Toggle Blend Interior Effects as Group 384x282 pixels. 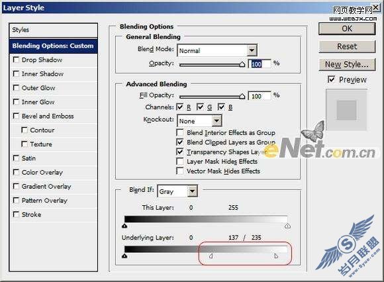click(180, 132)
